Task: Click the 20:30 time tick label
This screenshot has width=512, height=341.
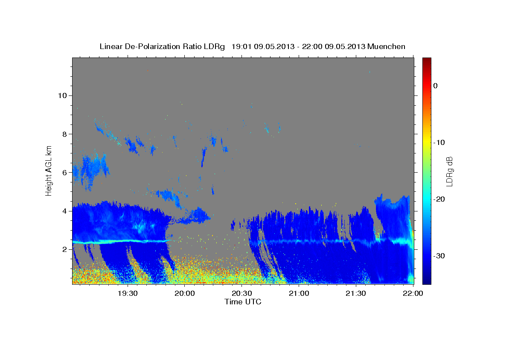Action: coord(241,293)
